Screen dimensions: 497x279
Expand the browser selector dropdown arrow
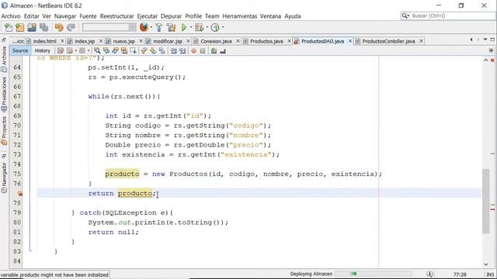point(151,28)
